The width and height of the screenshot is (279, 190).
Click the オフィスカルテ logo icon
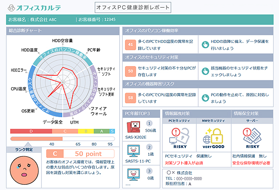tap(12, 8)
